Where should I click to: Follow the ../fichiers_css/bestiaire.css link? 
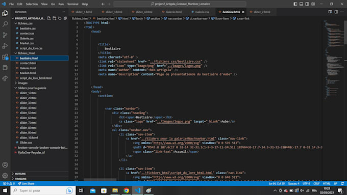tap(176, 62)
